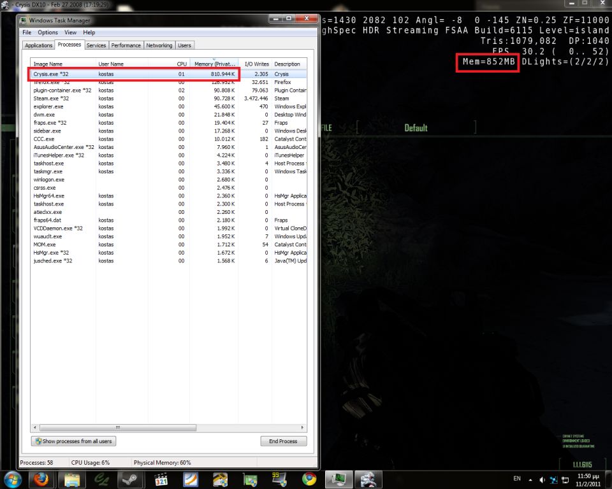Select the fraps64.dat process row
The height and width of the screenshot is (489, 612).
[168, 220]
